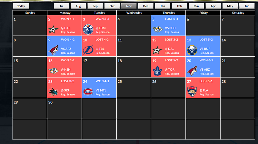Click the Tampa Bay Lightning logo
This screenshot has width=258, height=144.
(88, 51)
